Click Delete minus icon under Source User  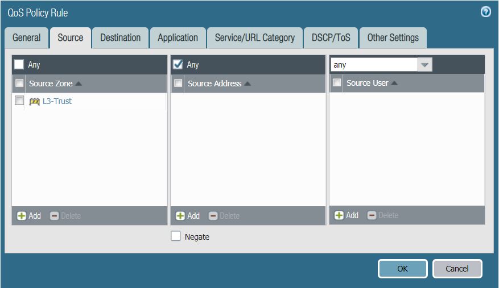372,215
